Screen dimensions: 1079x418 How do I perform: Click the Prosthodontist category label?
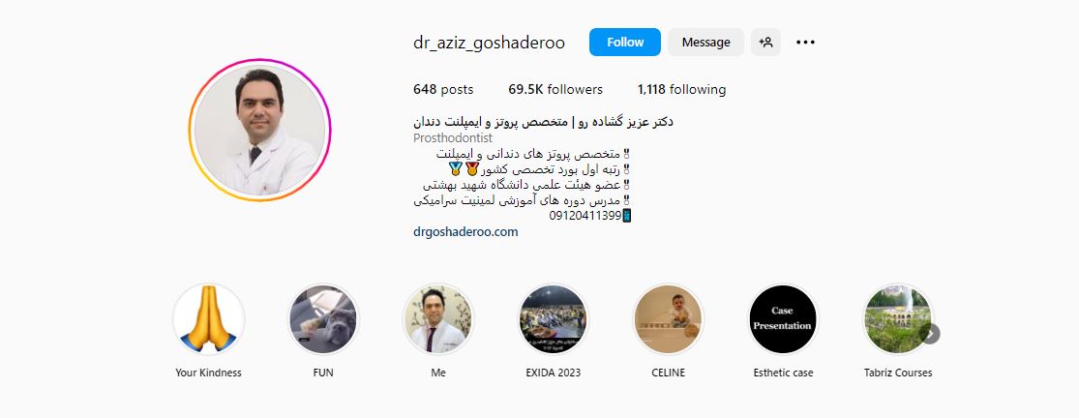click(x=453, y=138)
